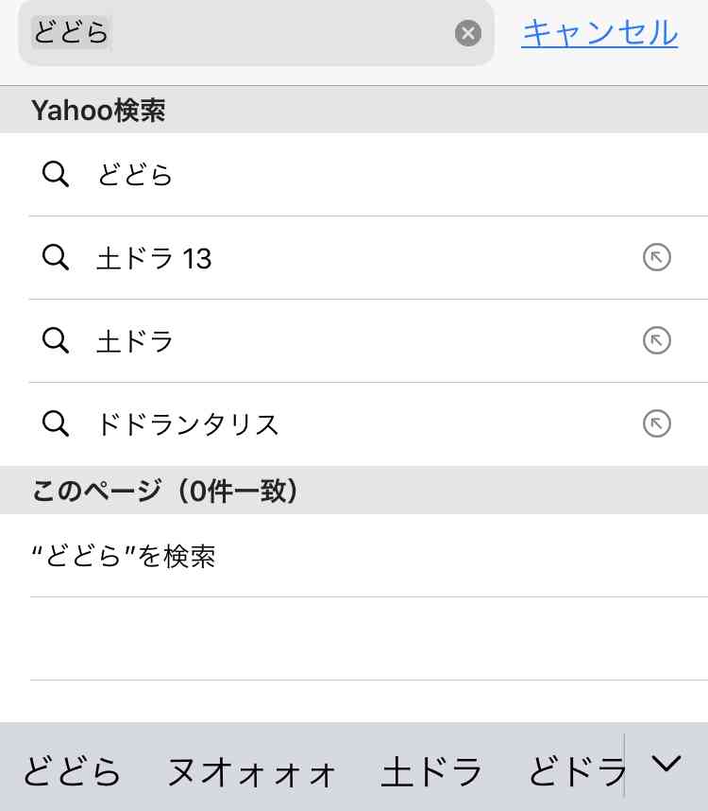Click inside the search input field
This screenshot has height=811, width=708.
[256, 32]
